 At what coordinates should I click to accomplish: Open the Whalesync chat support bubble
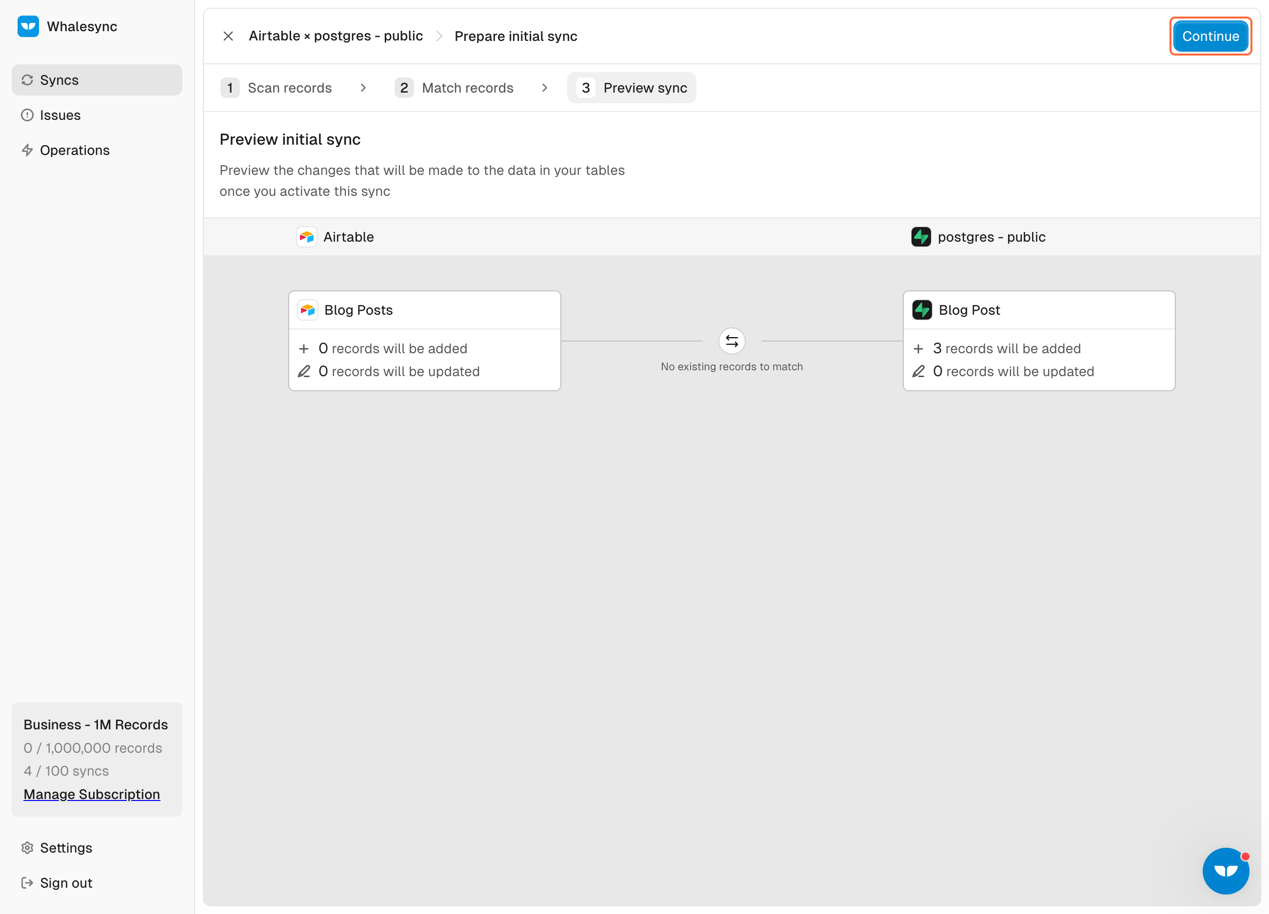[1226, 871]
